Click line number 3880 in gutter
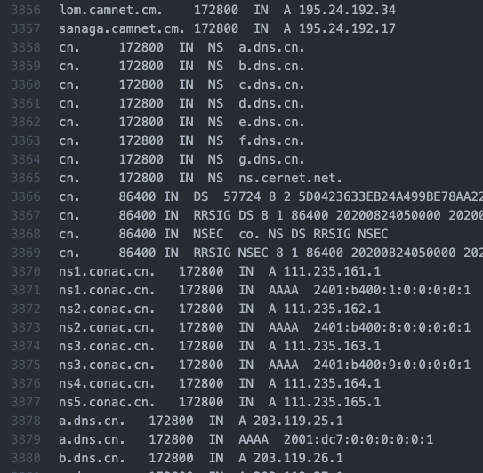 pyautogui.click(x=26, y=458)
